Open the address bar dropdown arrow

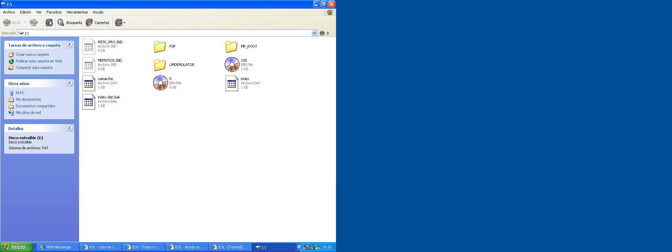point(314,33)
